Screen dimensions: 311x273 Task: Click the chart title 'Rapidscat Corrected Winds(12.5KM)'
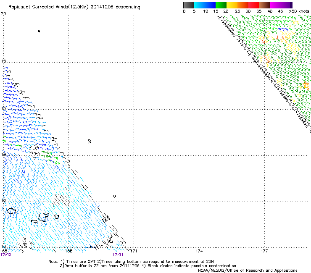48,7
